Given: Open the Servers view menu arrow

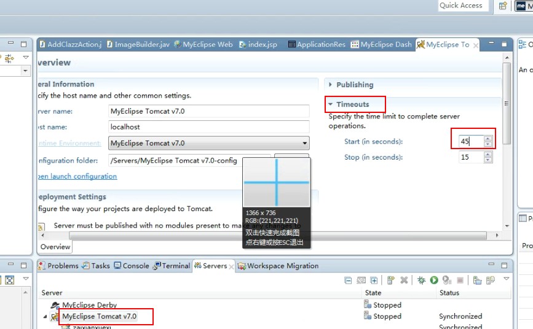Looking at the screenshot, I should coord(506,279).
